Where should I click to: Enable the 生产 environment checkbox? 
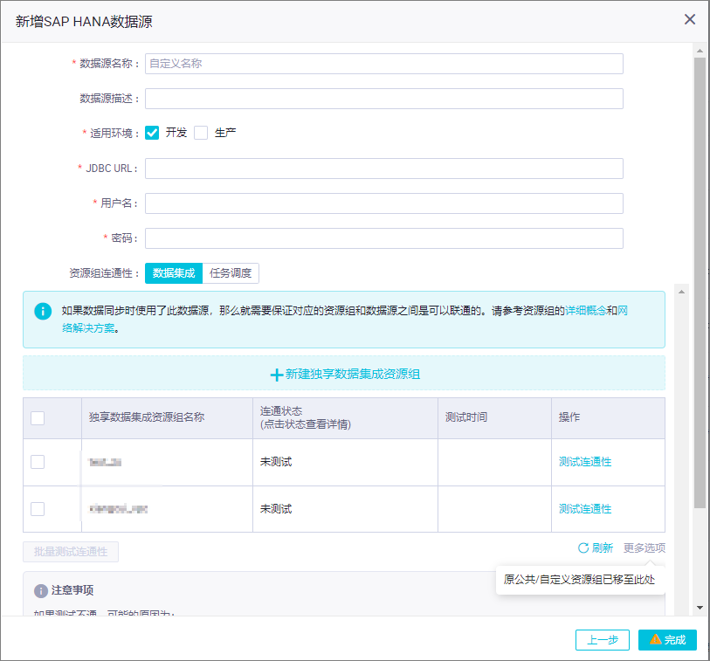tap(201, 133)
